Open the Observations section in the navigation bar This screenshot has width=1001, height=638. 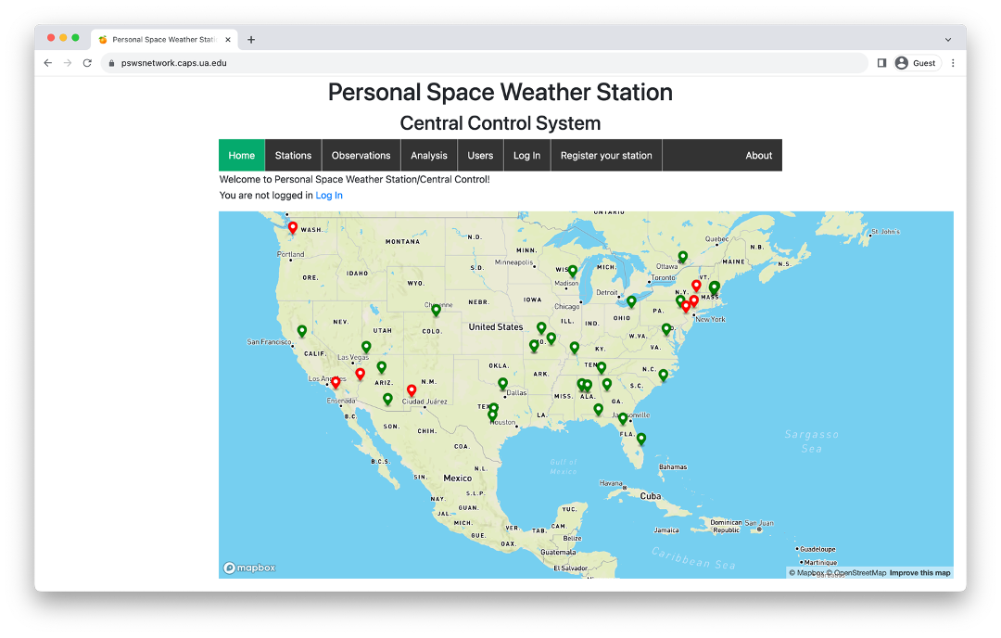(x=361, y=155)
